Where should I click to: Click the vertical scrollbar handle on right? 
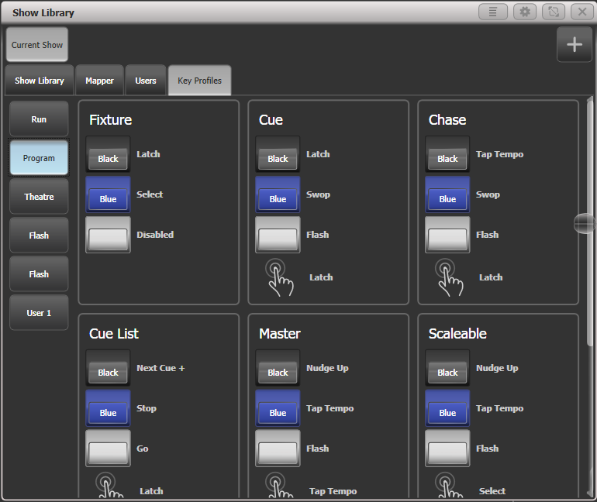585,224
